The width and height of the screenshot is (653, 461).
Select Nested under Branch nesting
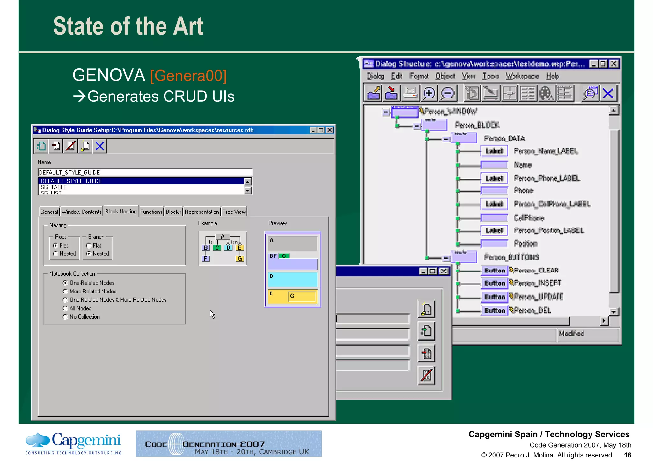click(x=89, y=254)
